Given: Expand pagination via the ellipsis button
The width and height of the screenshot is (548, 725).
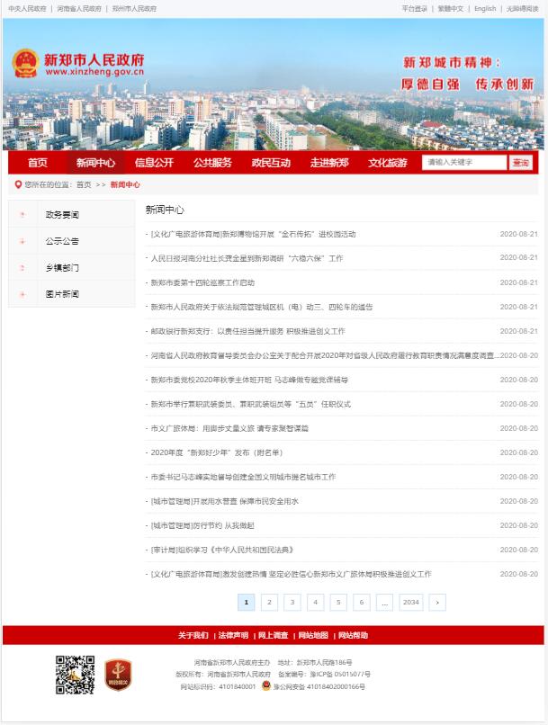Looking at the screenshot, I should click(x=385, y=603).
